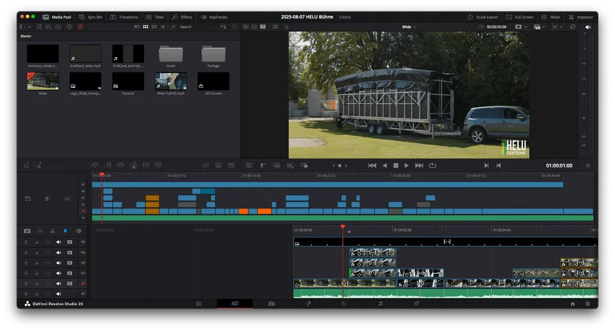This screenshot has height=331, width=615.
Task: Expand the bin list dropdown arrow
Action: (29, 27)
